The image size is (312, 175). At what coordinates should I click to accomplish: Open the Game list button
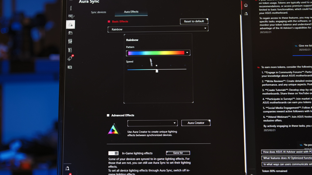pyautogui.click(x=178, y=153)
